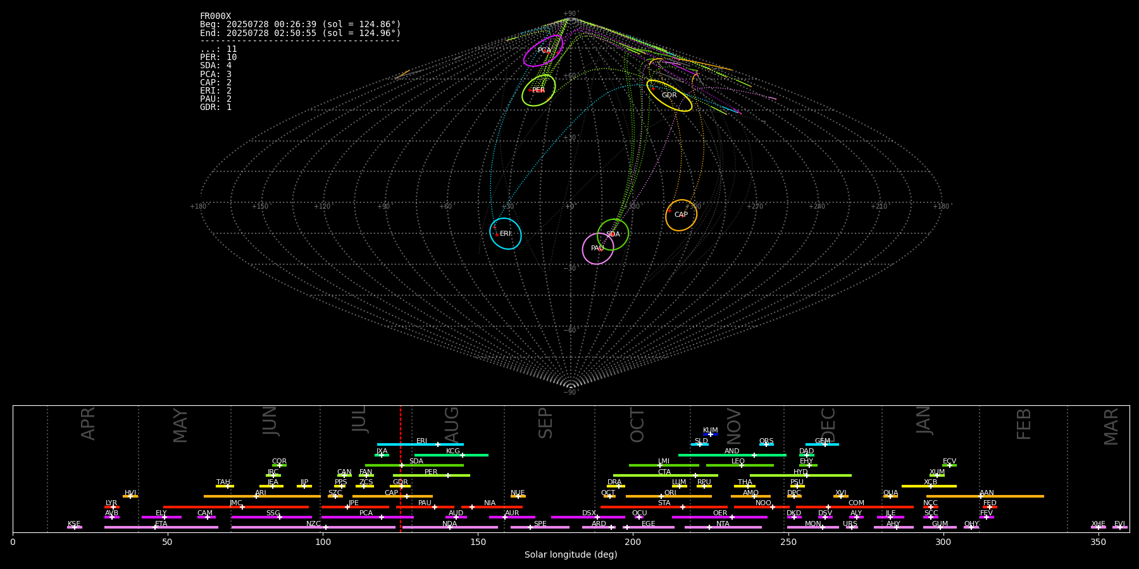The image size is (1139, 569).
Task: Select the NZC shower bar in timeline
Action: (313, 527)
